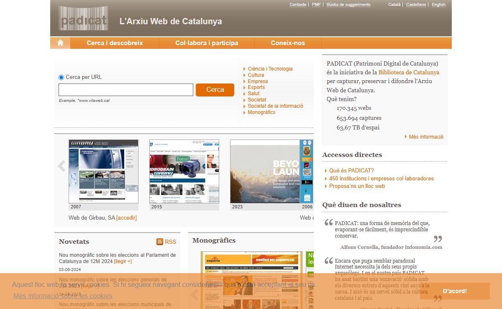Browse the Esports category

[x=256, y=87]
